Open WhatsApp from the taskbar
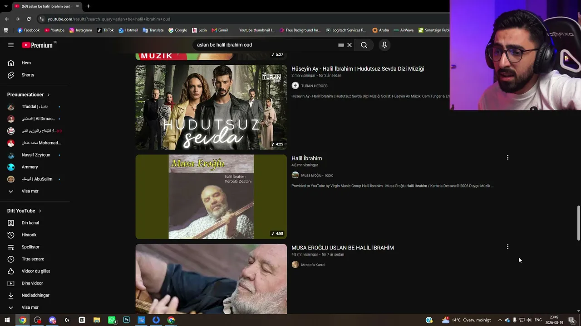This screenshot has height=326, width=581. click(112, 320)
